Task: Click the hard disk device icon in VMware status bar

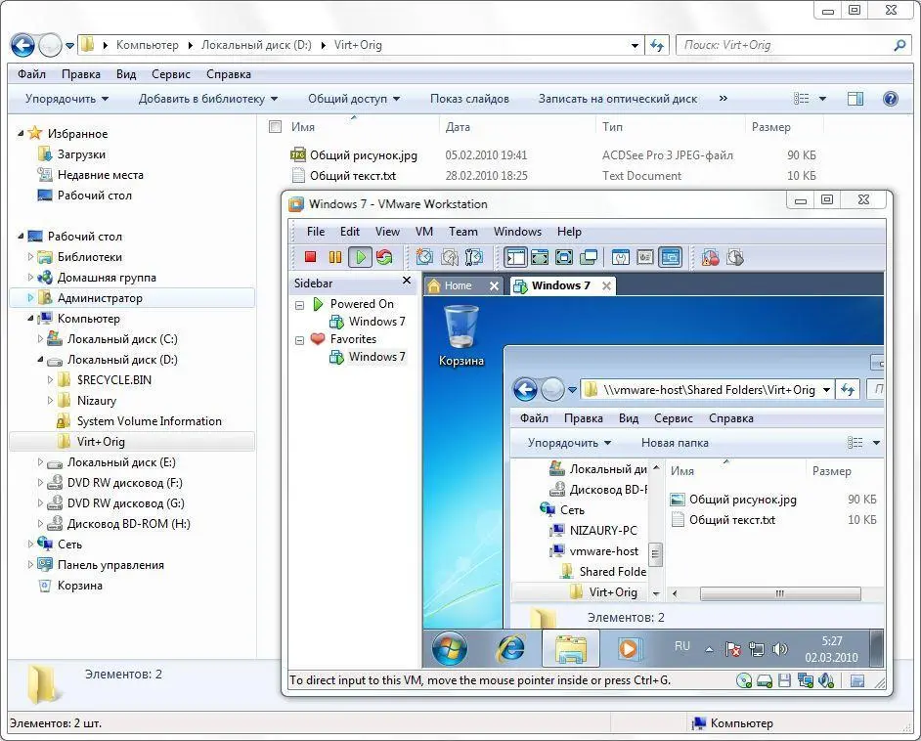Action: coord(765,680)
